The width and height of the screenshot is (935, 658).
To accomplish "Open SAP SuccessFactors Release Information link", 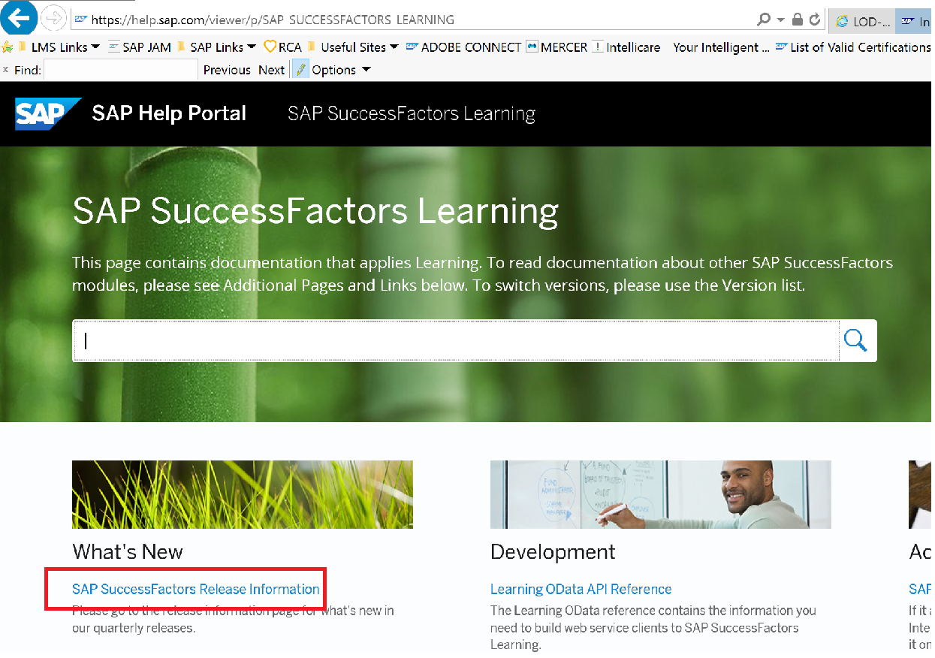I will [196, 590].
